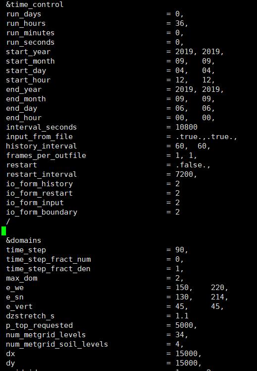
Task: Click the frames_per_outfile parameter name
Action: coord(46,155)
